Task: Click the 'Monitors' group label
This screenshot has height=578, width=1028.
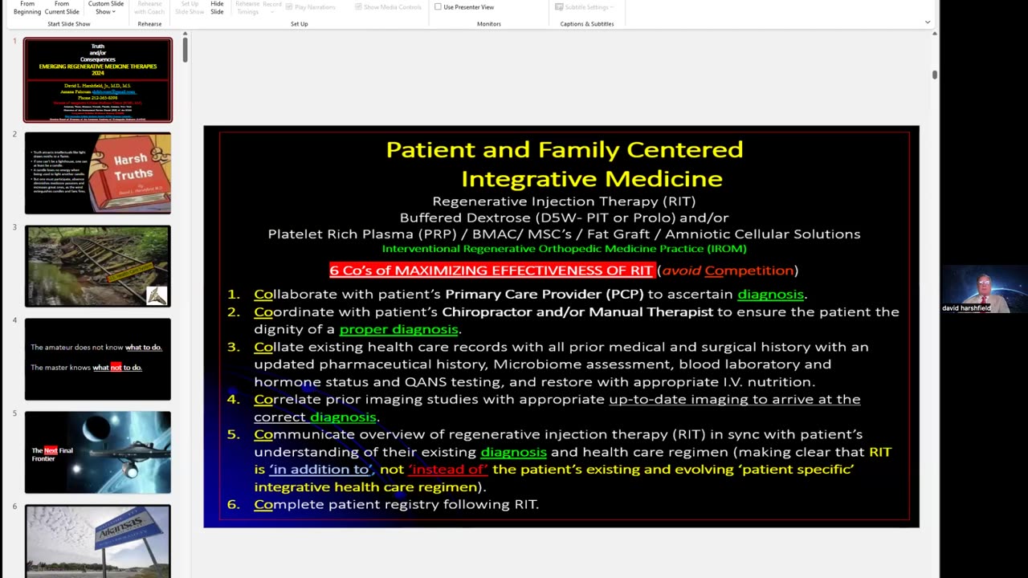Action: (x=488, y=24)
